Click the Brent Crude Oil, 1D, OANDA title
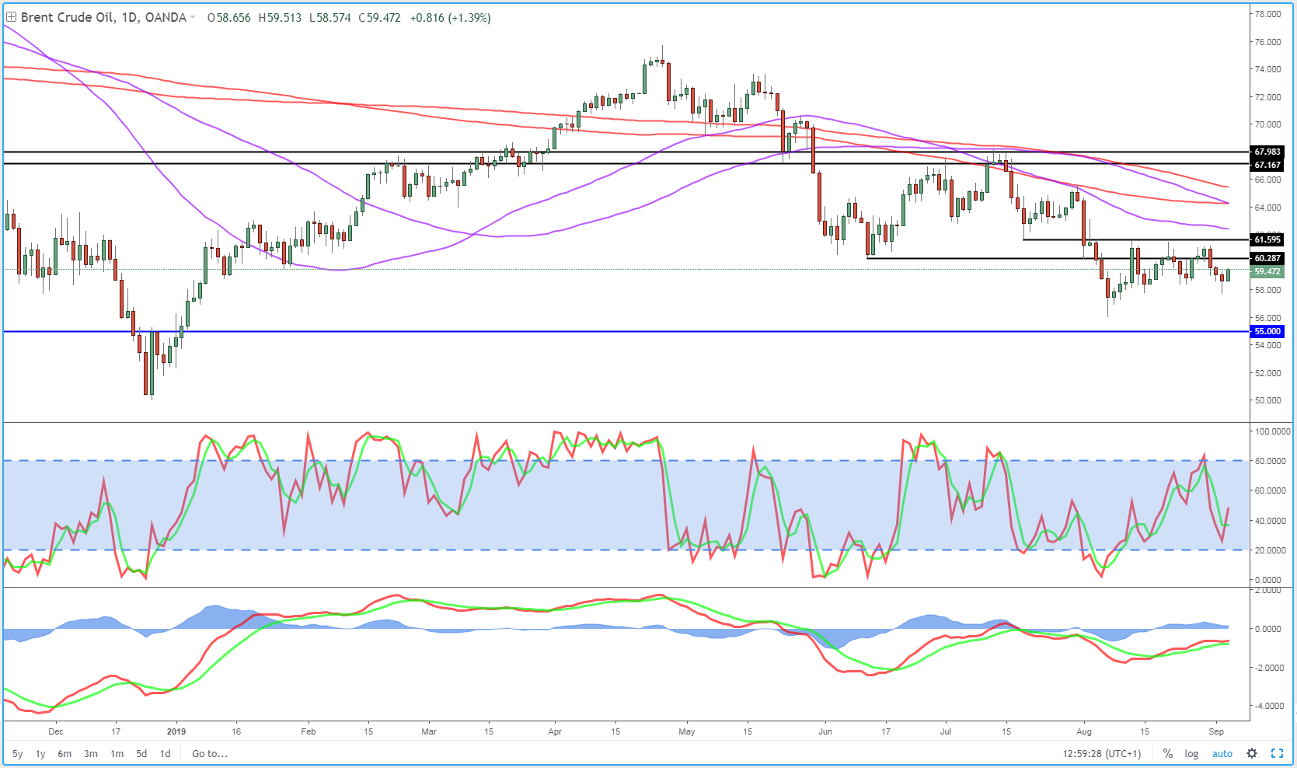Image resolution: width=1297 pixels, height=768 pixels. [103, 17]
